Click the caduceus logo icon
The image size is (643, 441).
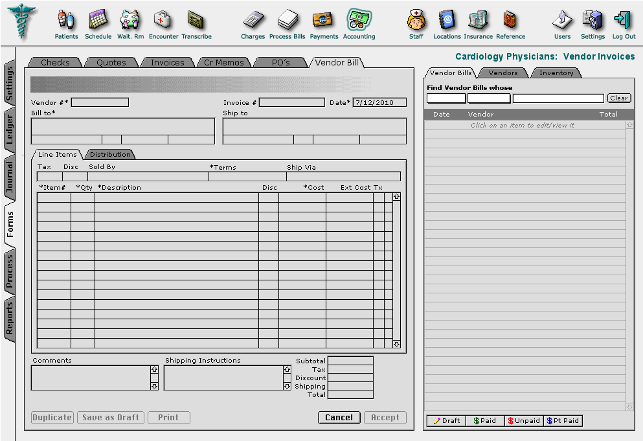pos(23,21)
